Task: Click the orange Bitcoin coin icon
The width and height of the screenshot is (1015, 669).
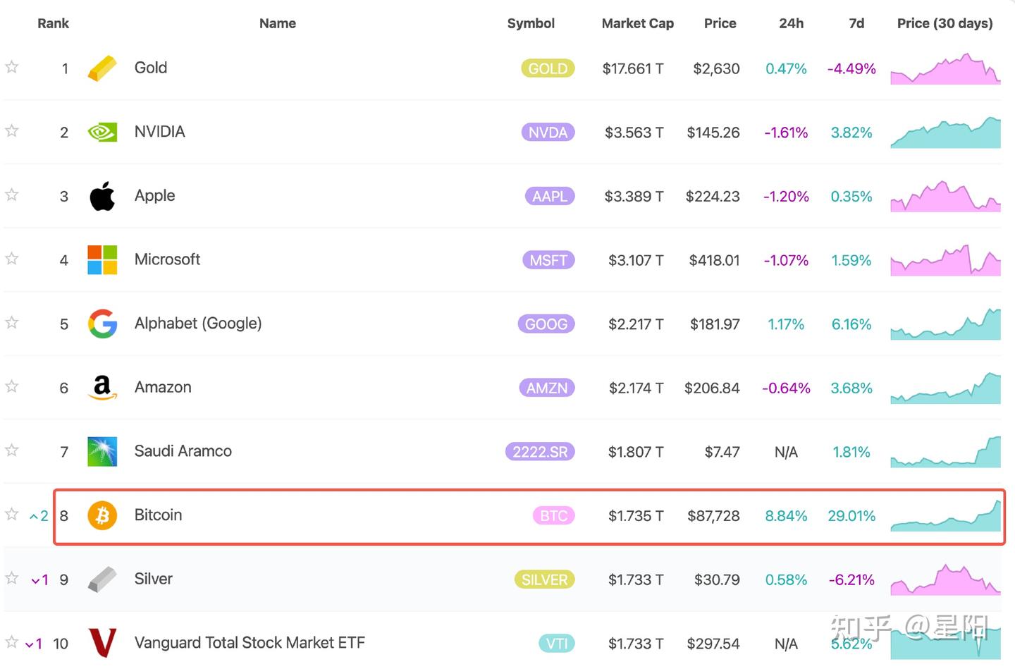Action: point(102,515)
